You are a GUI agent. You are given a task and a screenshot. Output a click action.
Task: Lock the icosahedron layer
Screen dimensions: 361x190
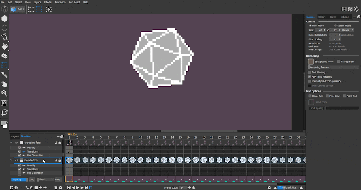[60, 161]
